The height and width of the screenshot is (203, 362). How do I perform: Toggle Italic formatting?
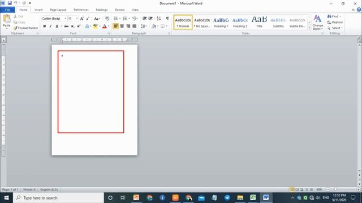click(50, 26)
